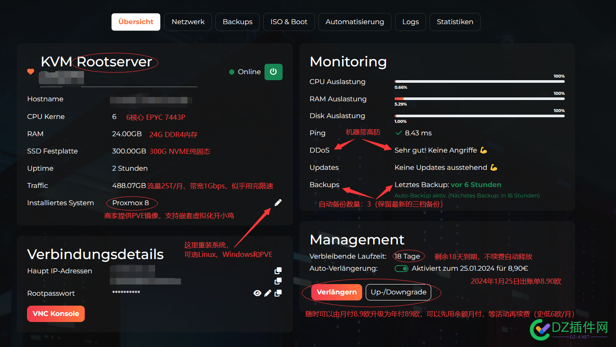Open the Statistiken tab
616x347 pixels.
[x=455, y=22]
